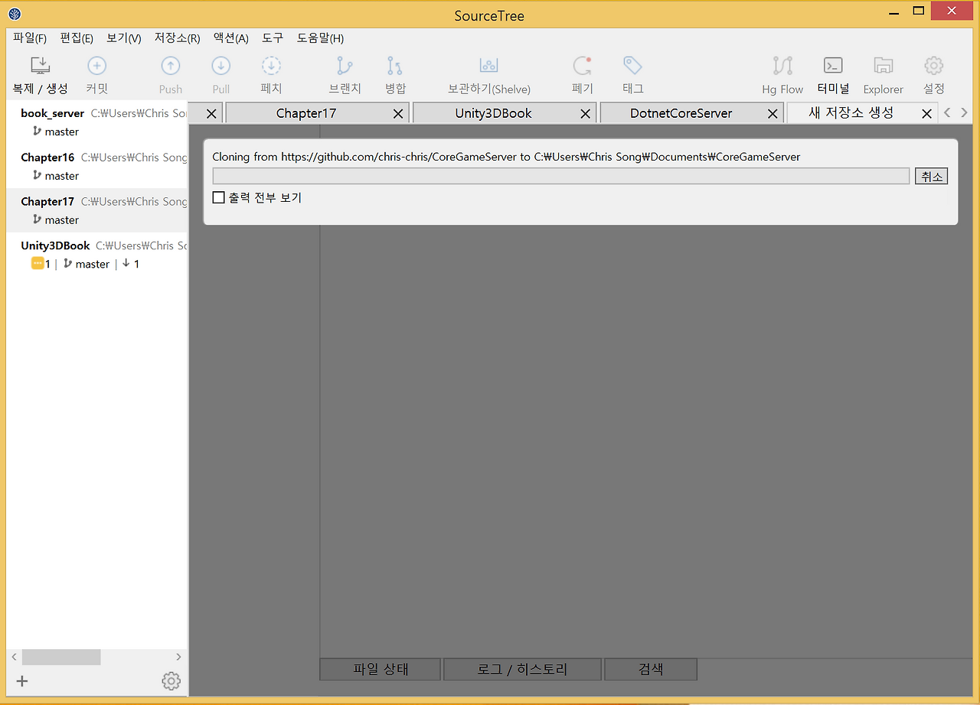The image size is (980, 705).
Task: Switch to the 파일 상태 bottom tab
Action: pos(381,669)
